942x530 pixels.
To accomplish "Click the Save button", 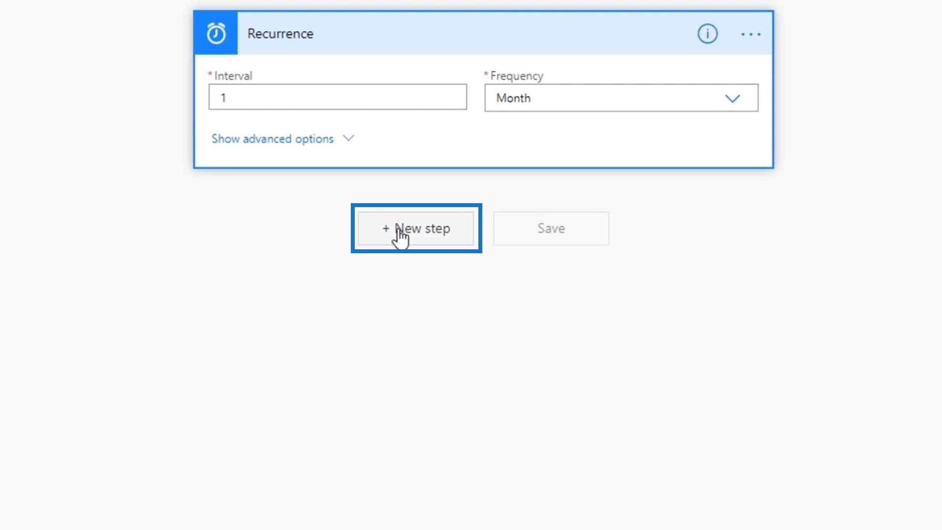I will pos(551,228).
